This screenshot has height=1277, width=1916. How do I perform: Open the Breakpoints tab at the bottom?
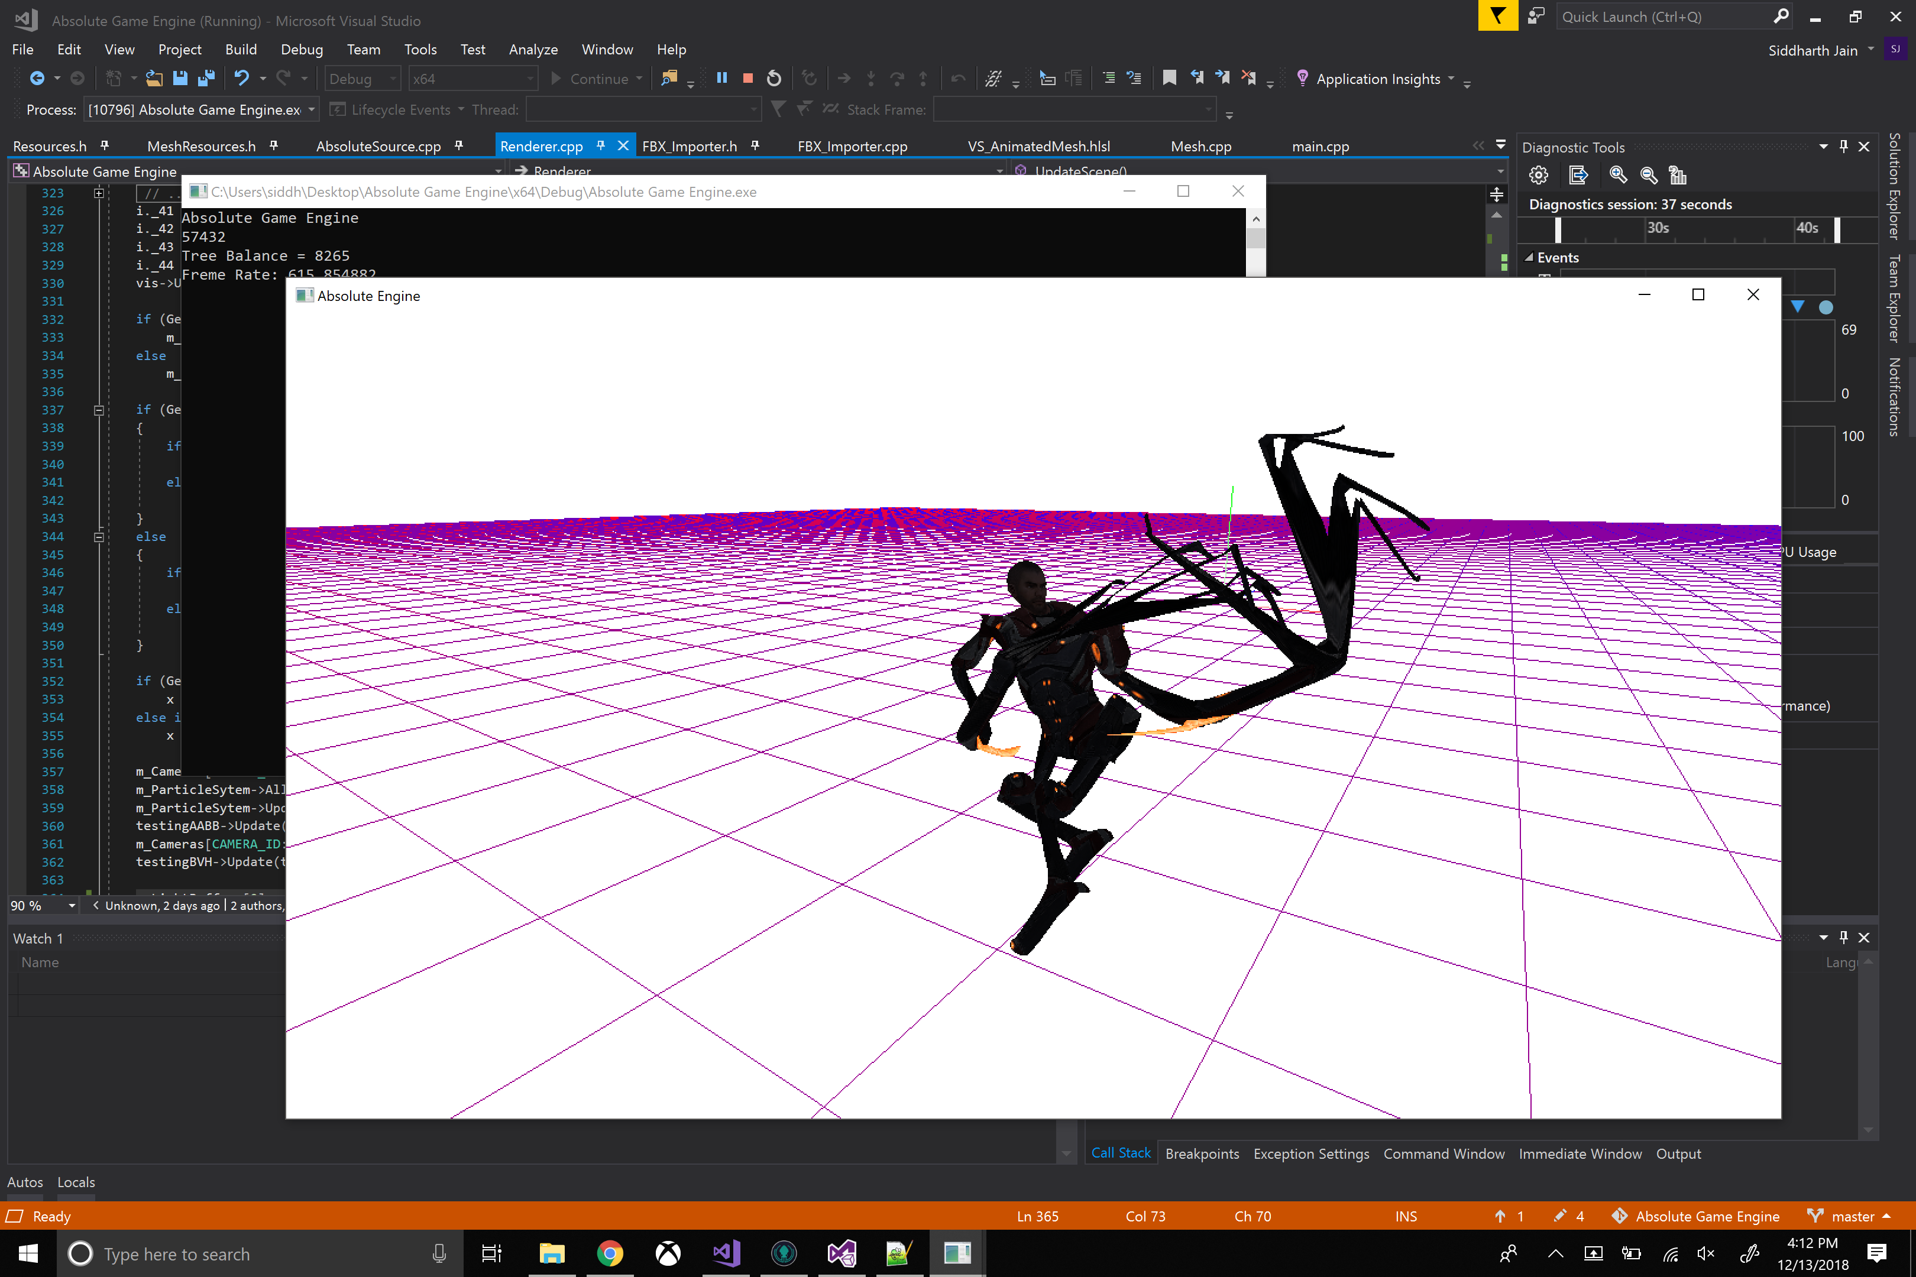tap(1202, 1153)
